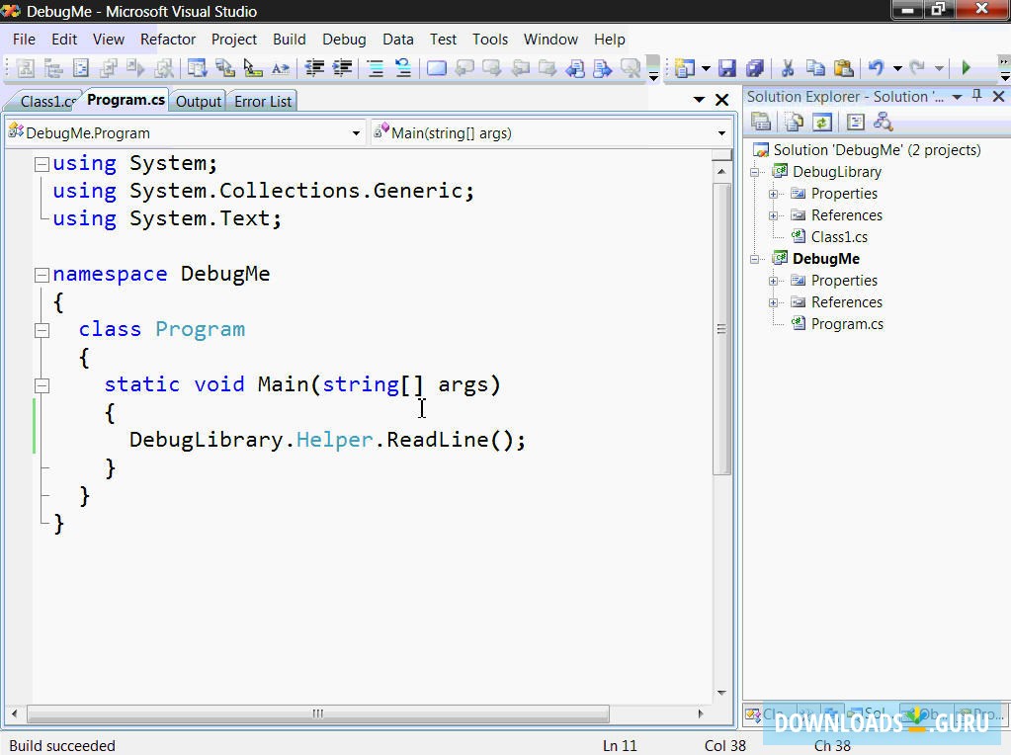Image resolution: width=1011 pixels, height=755 pixels.
Task: Select Class1.cs in Solution Explorer
Action: coord(838,237)
